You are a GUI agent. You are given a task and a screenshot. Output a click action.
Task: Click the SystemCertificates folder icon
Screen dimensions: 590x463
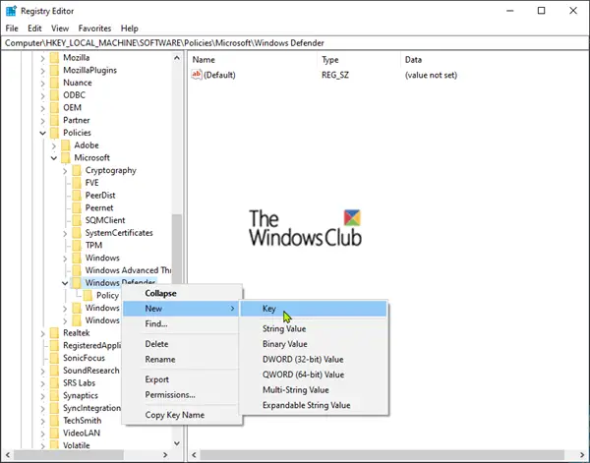pyautogui.click(x=77, y=233)
